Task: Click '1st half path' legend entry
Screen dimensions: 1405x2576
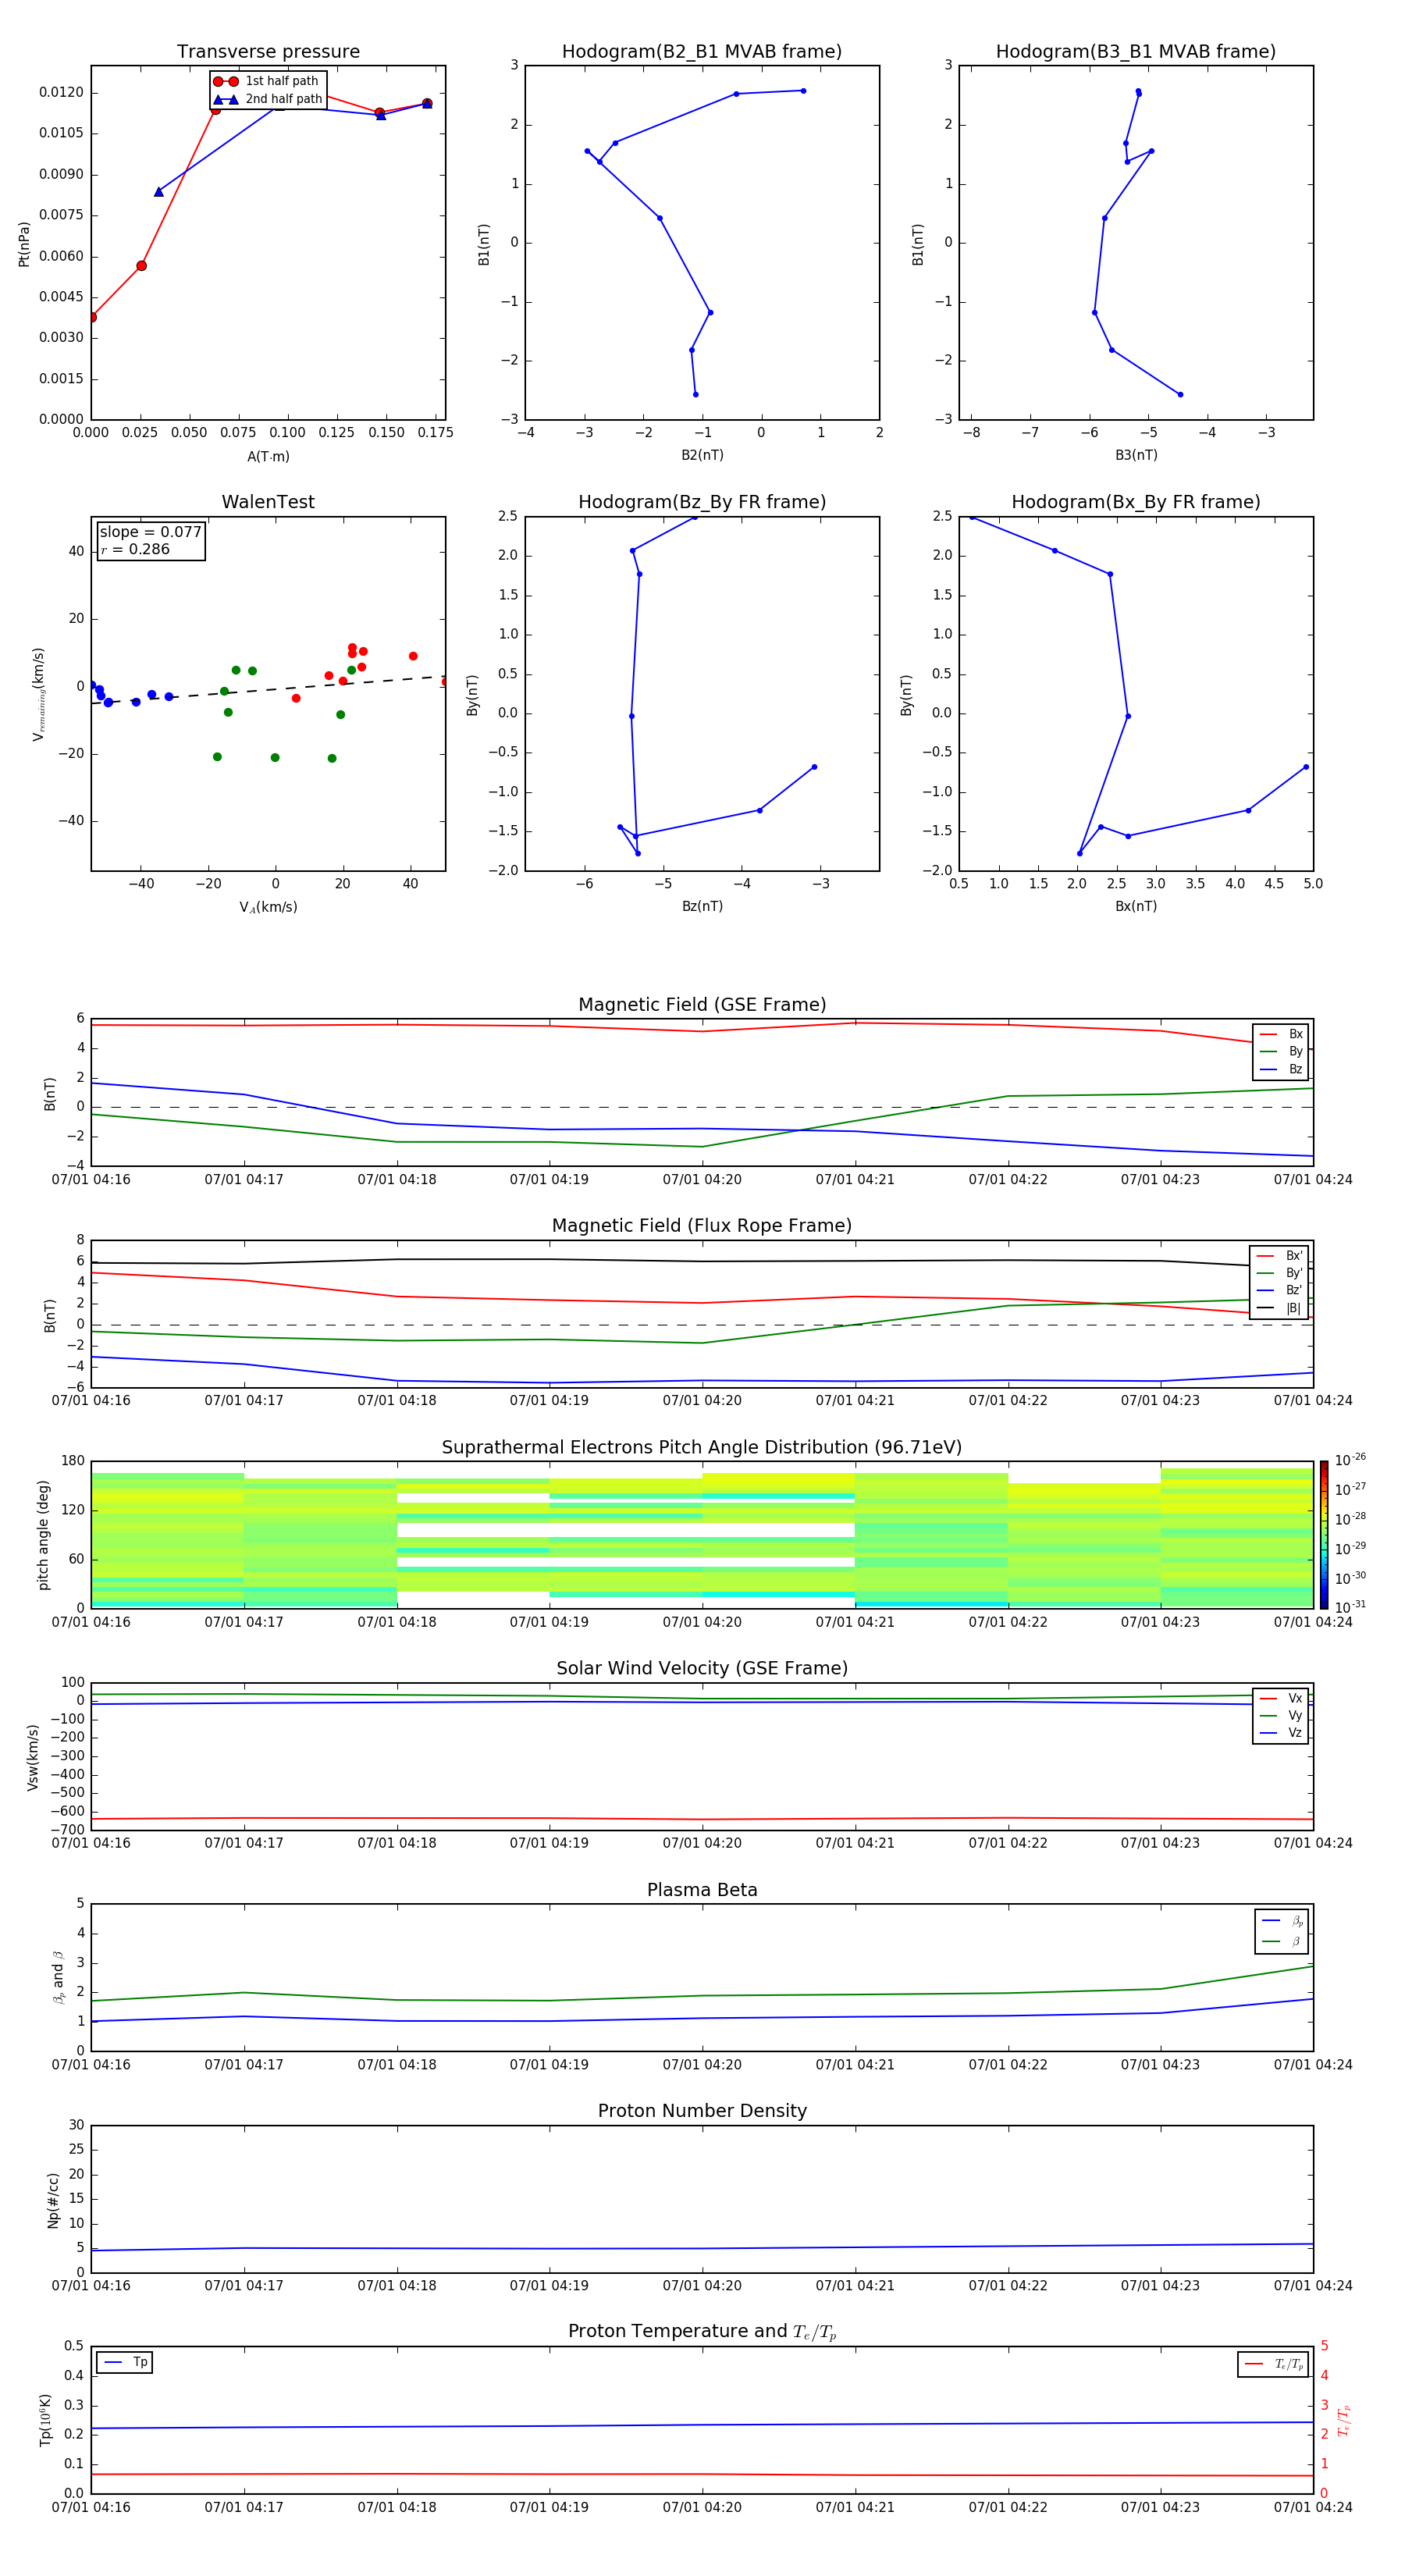Action: point(267,81)
